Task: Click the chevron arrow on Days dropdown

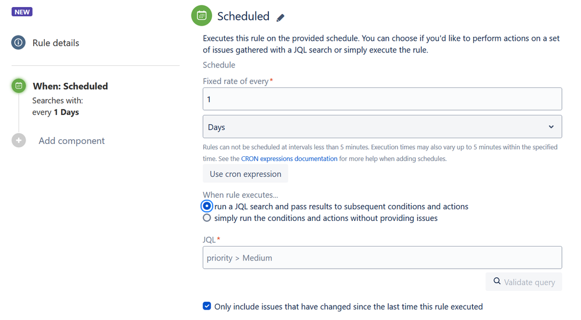Action: 551,127
